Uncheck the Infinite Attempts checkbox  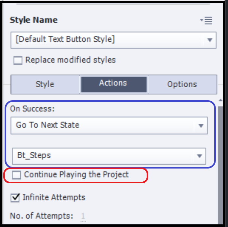coord(15,198)
